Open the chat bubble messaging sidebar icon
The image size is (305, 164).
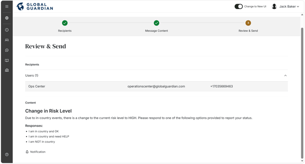coord(7,50)
